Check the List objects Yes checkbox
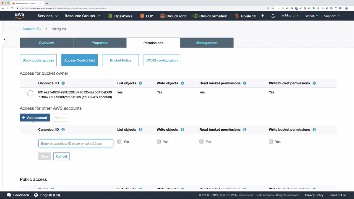The height and width of the screenshot is (199, 354). 119,142
